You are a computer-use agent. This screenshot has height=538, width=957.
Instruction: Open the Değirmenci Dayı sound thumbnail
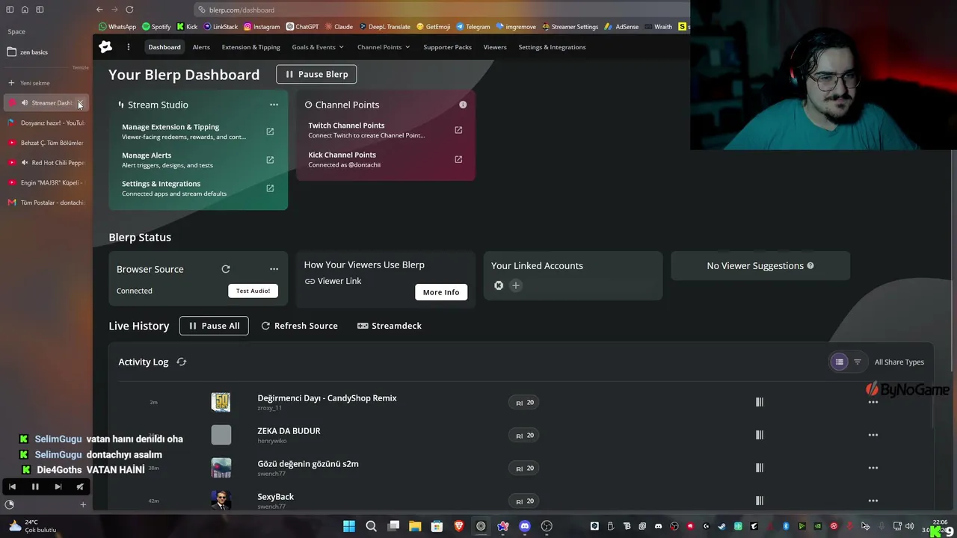pos(221,402)
